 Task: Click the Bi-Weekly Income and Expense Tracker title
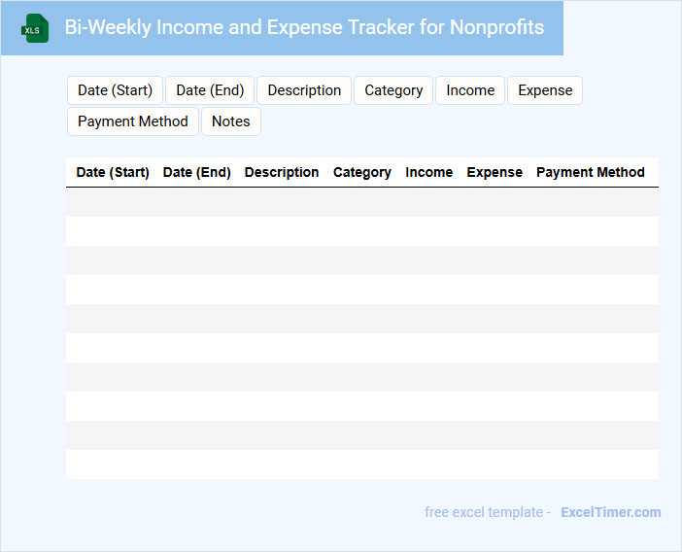(x=304, y=27)
